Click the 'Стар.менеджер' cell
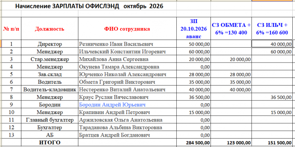The width and height of the screenshot is (295, 147). point(50,59)
